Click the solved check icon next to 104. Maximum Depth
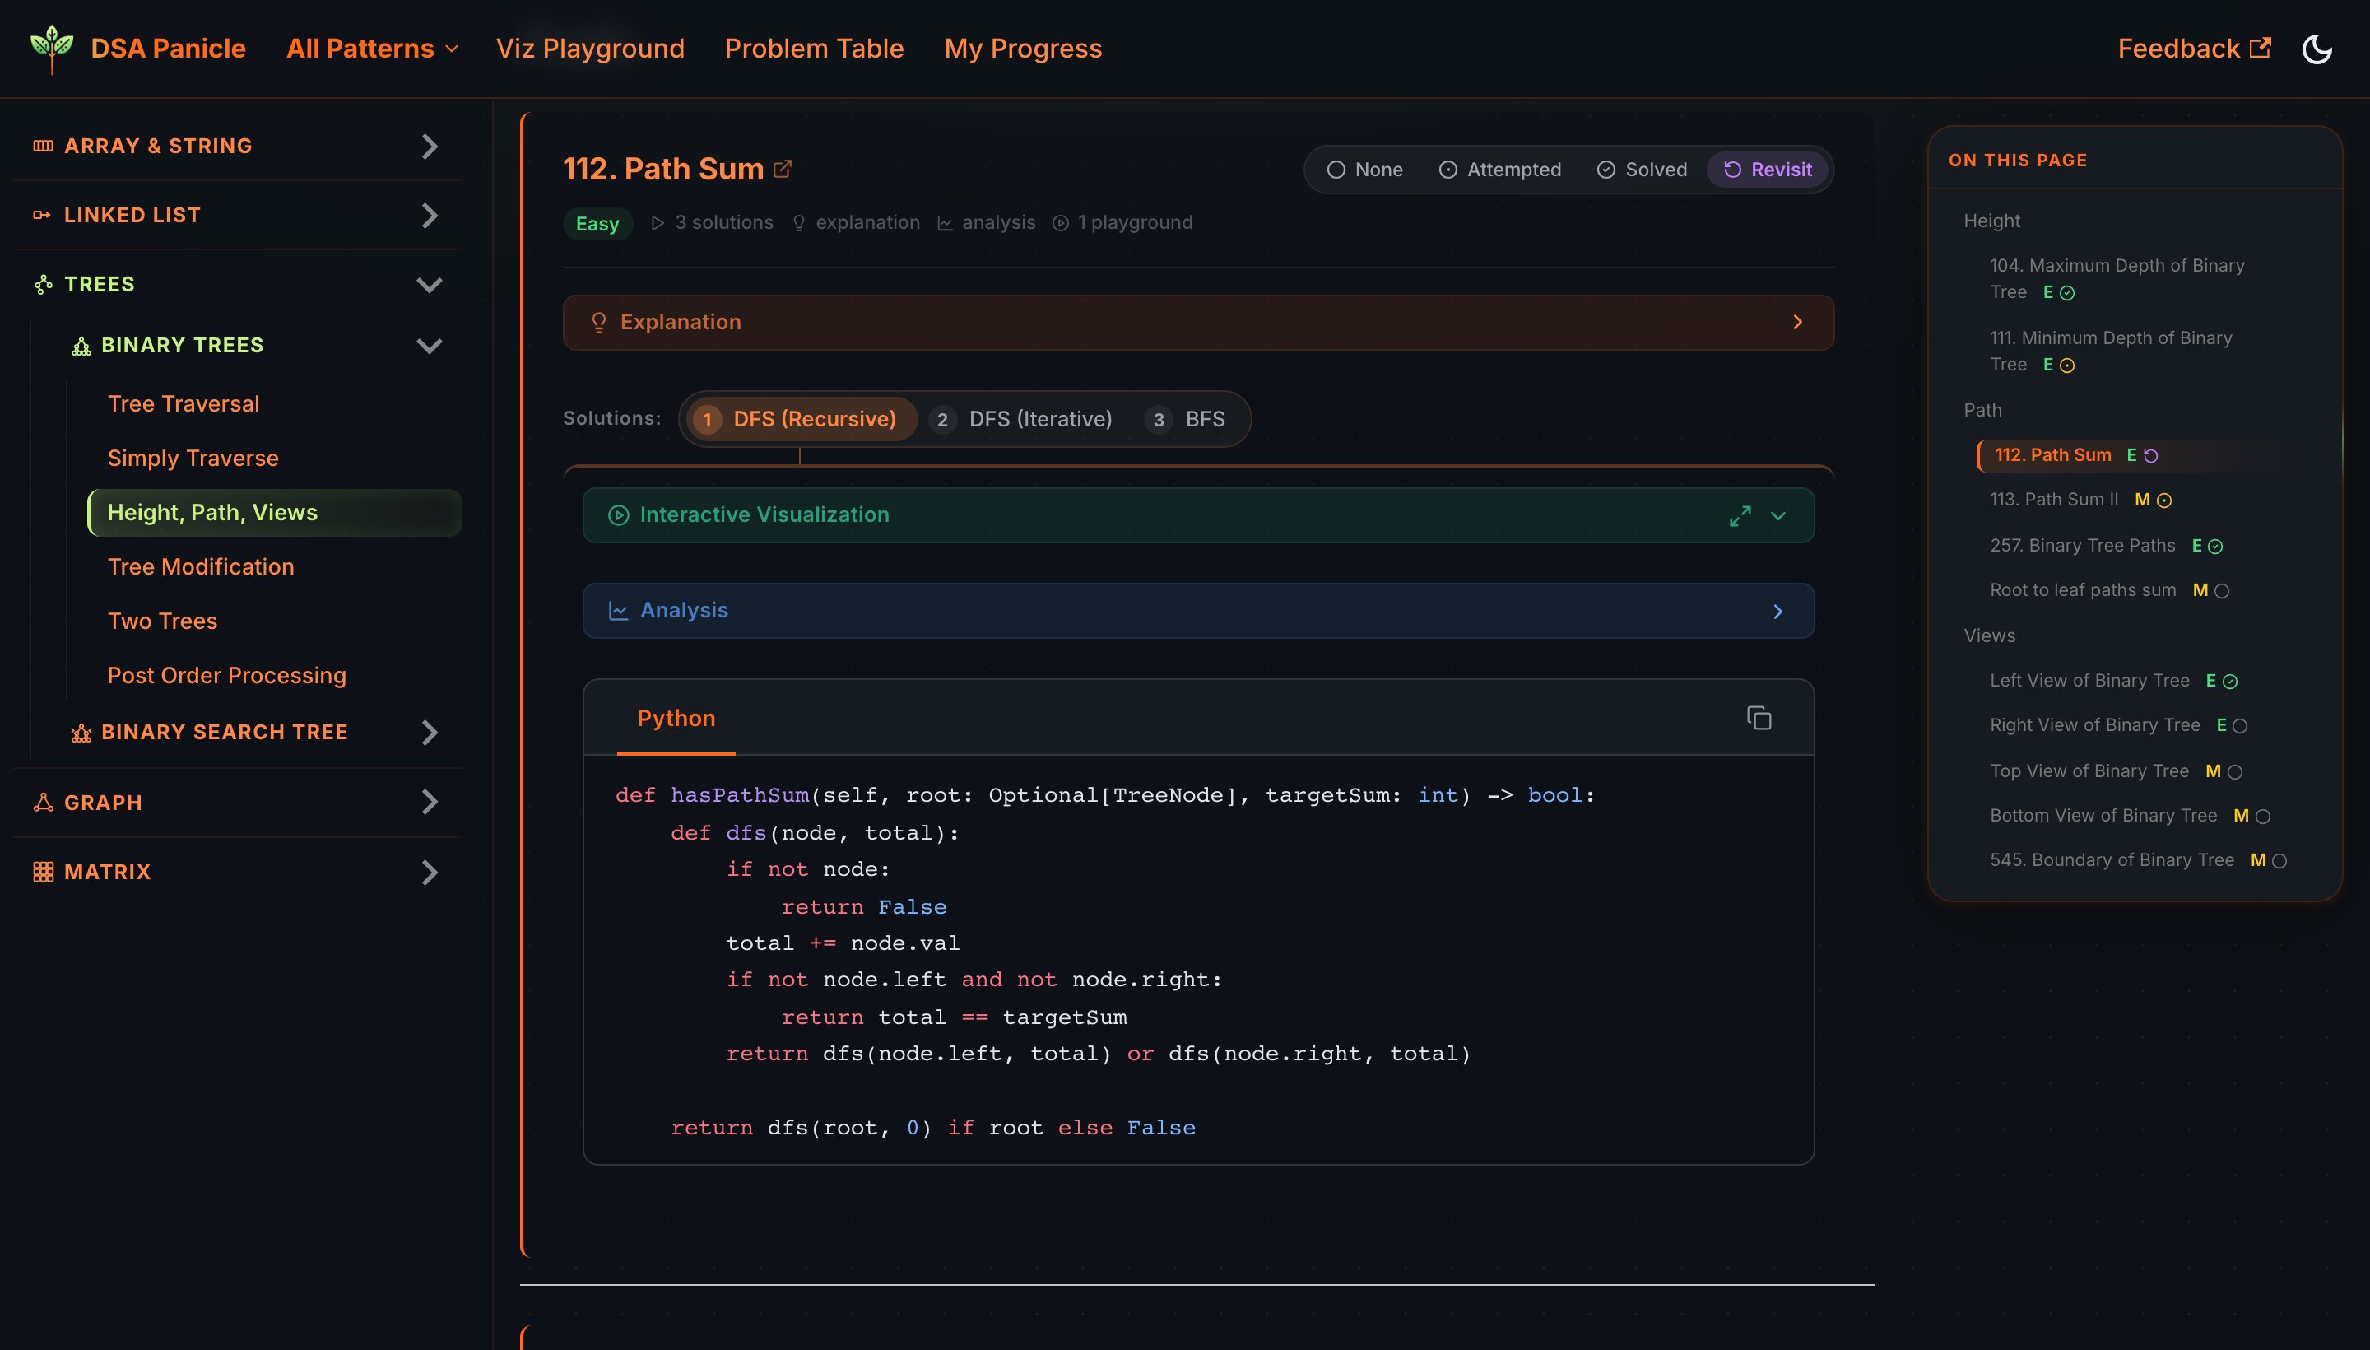2370x1350 pixels. coord(2067,293)
